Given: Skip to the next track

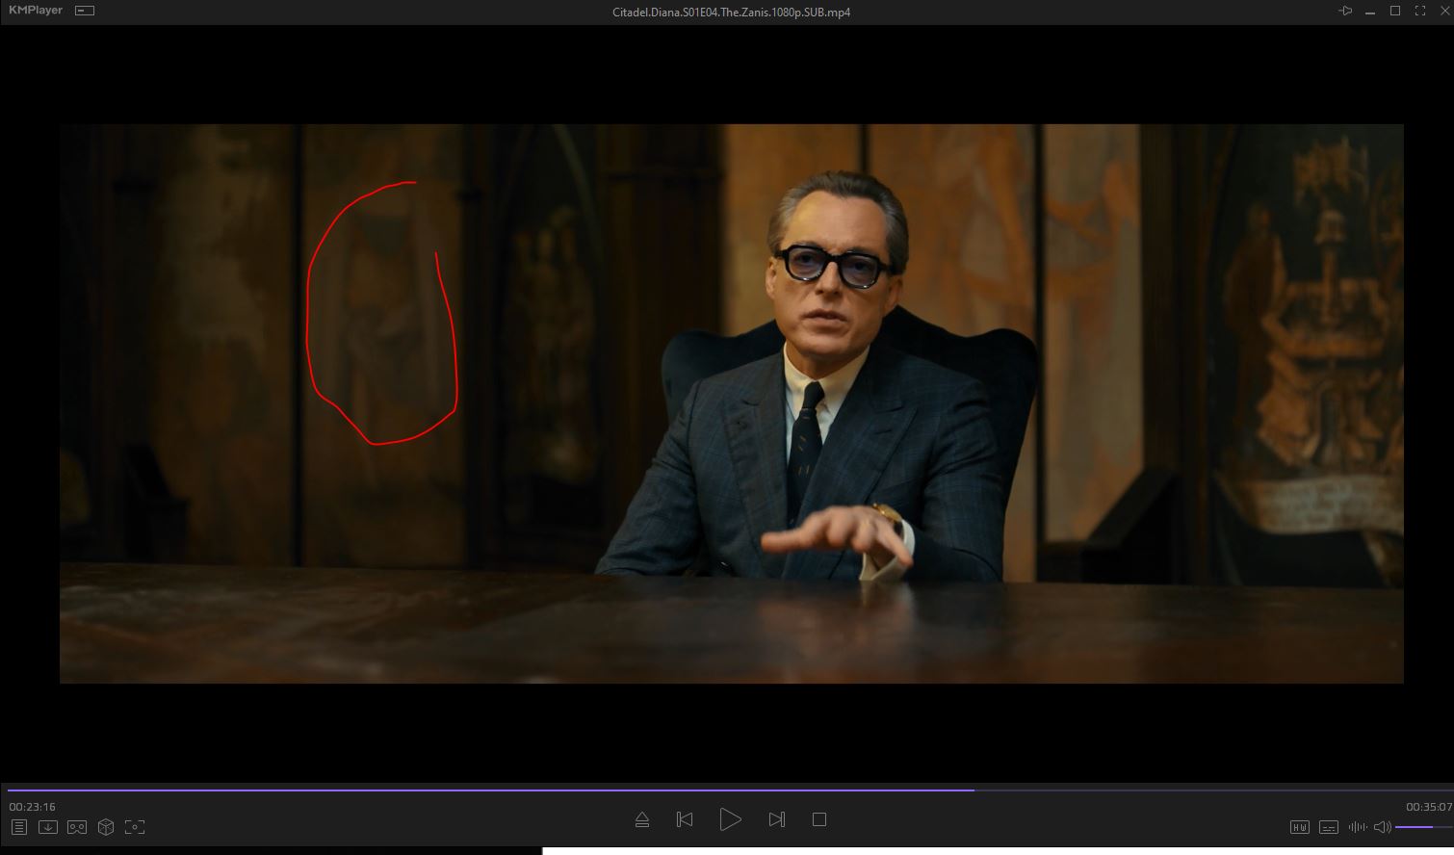Looking at the screenshot, I should click(776, 819).
